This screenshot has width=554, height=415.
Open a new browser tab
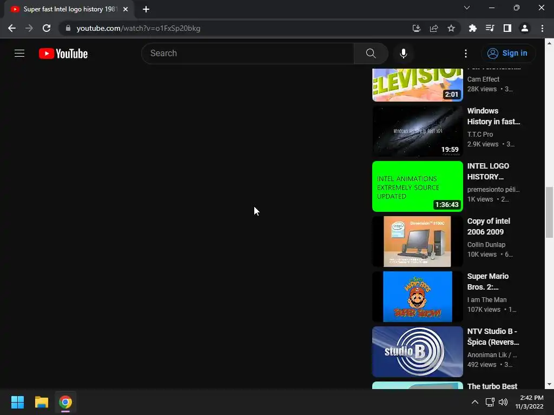click(x=146, y=9)
